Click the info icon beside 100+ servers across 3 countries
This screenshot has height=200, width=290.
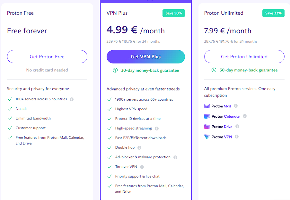pyautogui.click(x=72, y=99)
